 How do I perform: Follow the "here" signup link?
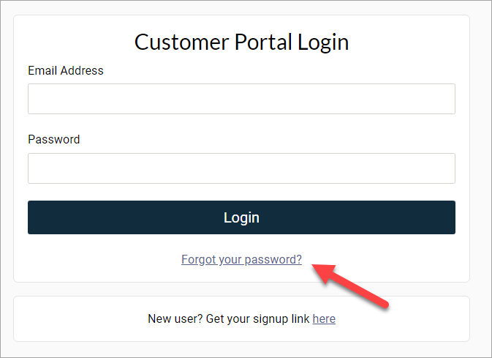point(324,319)
